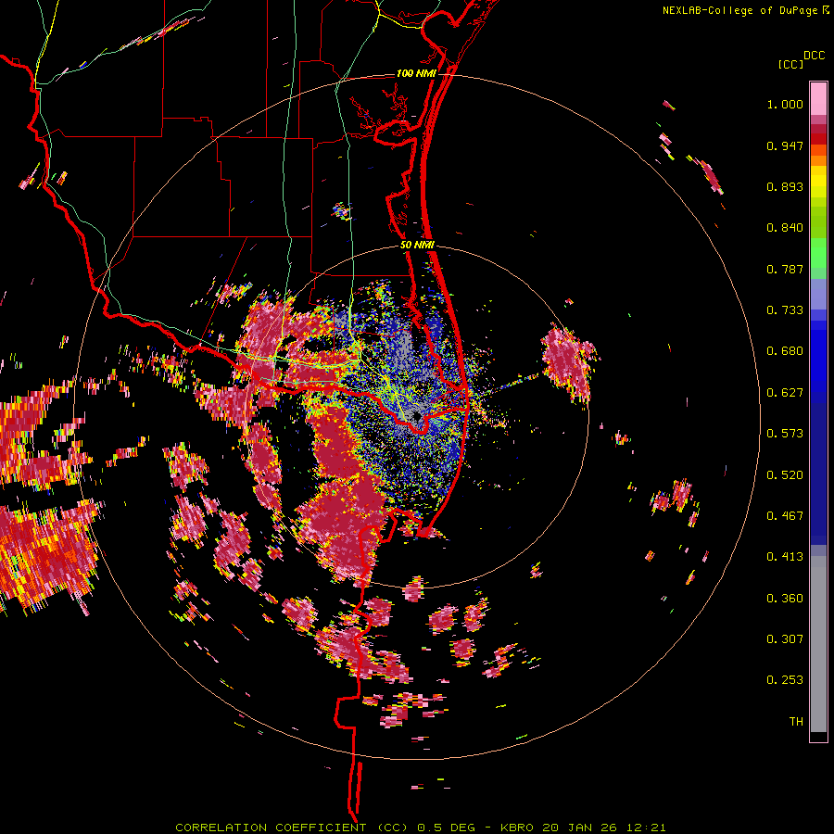Click the 100 NMI range ring label
Screen dimensions: 834x834
click(x=416, y=73)
